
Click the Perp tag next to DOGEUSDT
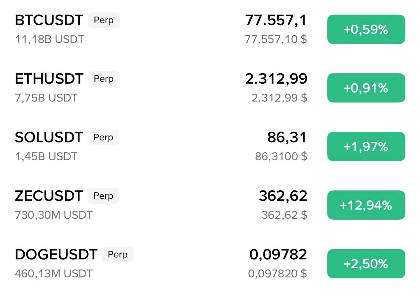click(118, 255)
